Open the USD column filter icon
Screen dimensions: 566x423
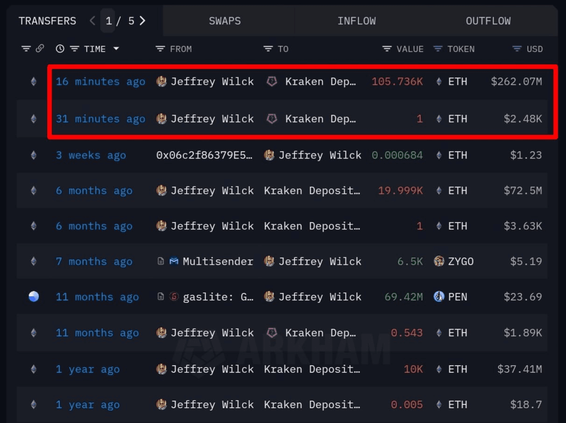[517, 49]
